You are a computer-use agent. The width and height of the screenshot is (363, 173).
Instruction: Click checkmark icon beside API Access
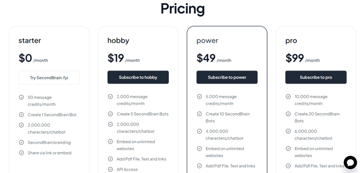[x=110, y=169]
